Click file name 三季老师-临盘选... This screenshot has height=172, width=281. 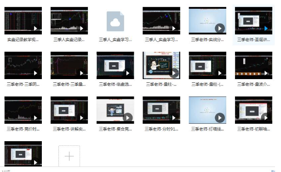pyautogui.click(x=115, y=84)
